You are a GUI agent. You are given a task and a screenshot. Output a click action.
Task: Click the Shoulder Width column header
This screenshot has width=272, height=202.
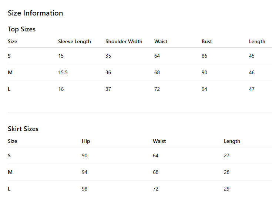pyautogui.click(x=124, y=41)
